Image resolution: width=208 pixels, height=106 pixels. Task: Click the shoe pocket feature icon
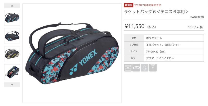point(136,68)
